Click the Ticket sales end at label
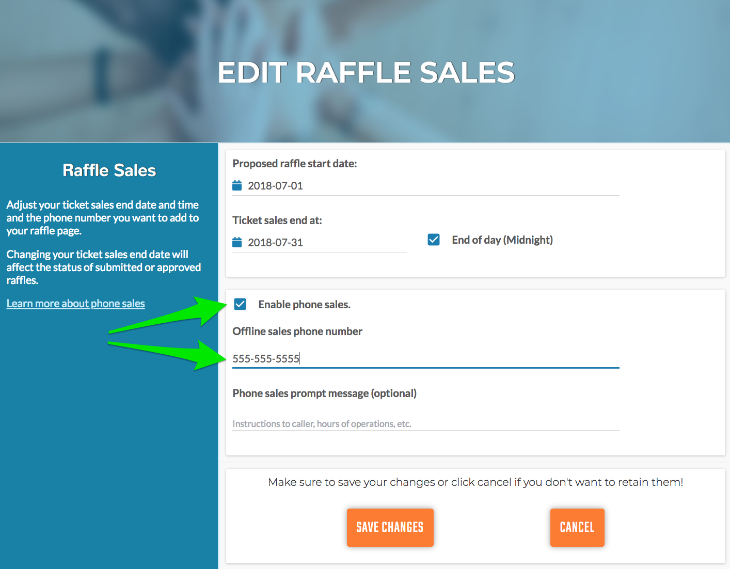Screen dimensions: 730x569 coord(277,220)
